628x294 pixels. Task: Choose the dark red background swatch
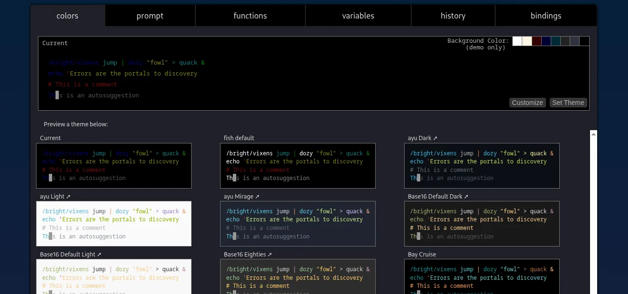536,41
